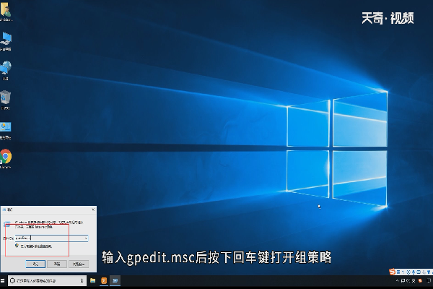Open the orange app on taskbar
The width and height of the screenshot is (433, 289).
pyautogui.click(x=104, y=281)
